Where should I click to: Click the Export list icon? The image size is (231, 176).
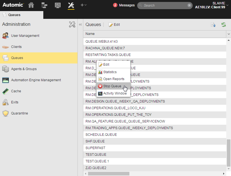click(x=213, y=25)
